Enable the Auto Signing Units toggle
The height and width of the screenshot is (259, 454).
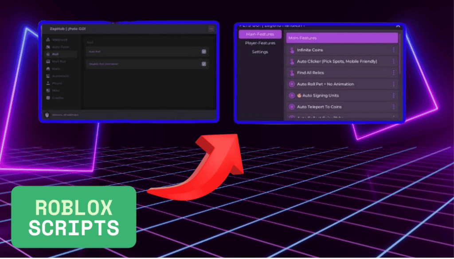(x=342, y=95)
